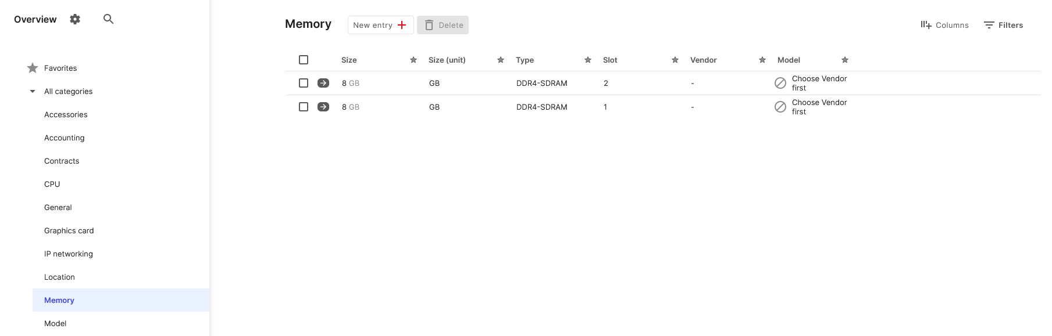Image resolution: width=1052 pixels, height=336 pixels.
Task: Open settings gear next to Overview
Action: click(75, 19)
